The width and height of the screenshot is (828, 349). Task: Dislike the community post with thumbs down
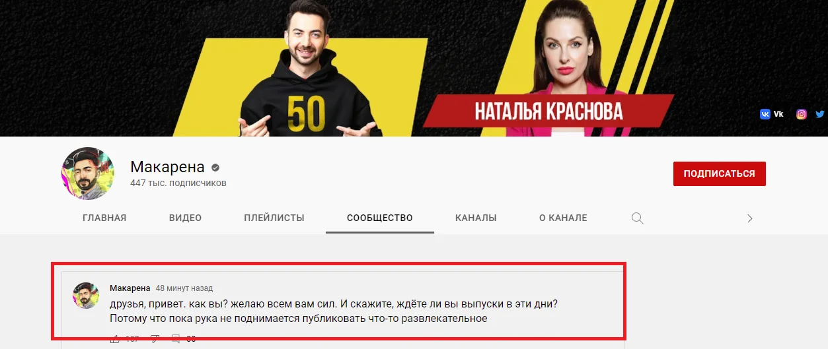click(x=155, y=339)
